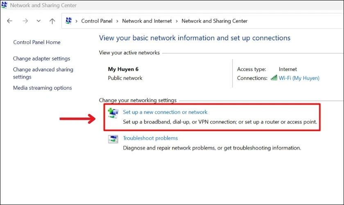This screenshot has height=205, width=344.
Task: Click the Public network label
Action: tap(125, 78)
